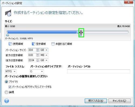Select the 論理 radio button
Viewport: 135px width, 107px height.
pos(6,92)
